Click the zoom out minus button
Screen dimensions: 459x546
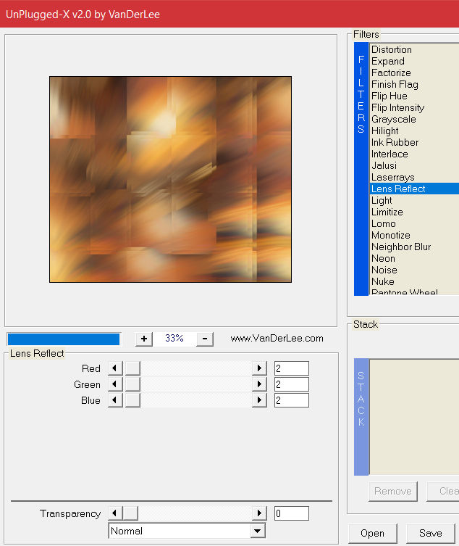coord(205,339)
